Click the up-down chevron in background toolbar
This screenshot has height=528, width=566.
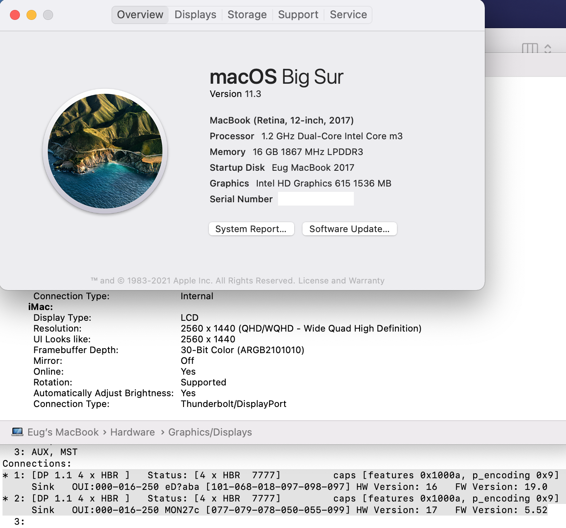(548, 48)
